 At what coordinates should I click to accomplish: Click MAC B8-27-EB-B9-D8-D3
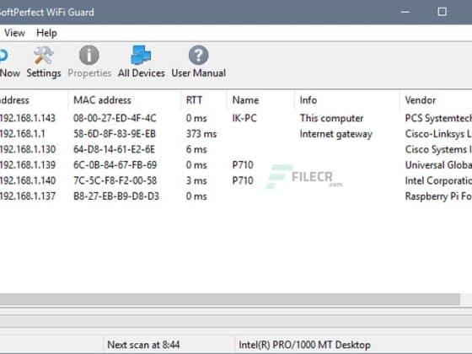tap(116, 196)
